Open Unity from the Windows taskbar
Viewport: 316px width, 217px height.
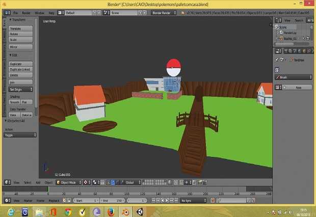139,211
